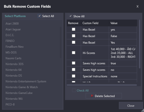The width and height of the screenshot is (144, 112).
Task: Click the Value column header
Action: 123,23
